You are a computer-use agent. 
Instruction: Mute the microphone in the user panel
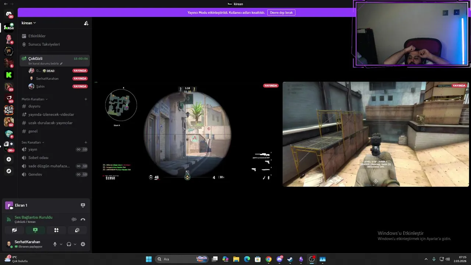(x=55, y=244)
